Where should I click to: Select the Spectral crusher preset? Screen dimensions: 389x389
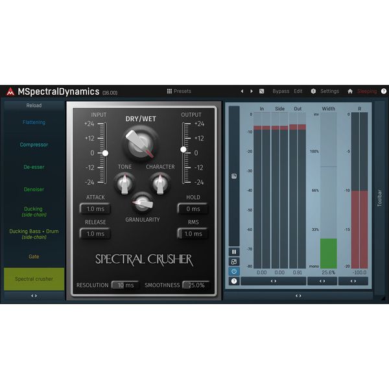pos(34,279)
